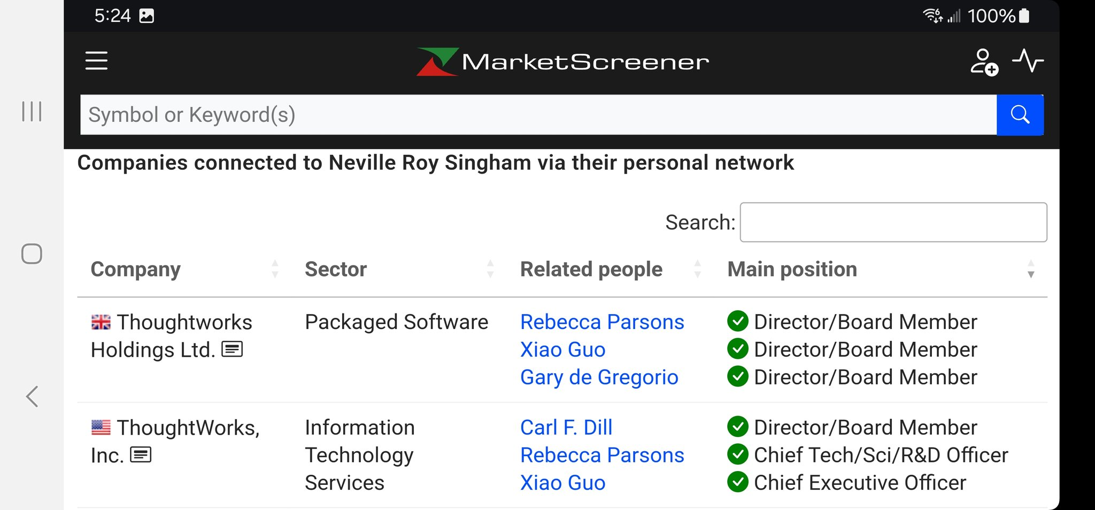
Task: Open details icon next to ThoughtWorks, Inc.
Action: click(x=141, y=454)
